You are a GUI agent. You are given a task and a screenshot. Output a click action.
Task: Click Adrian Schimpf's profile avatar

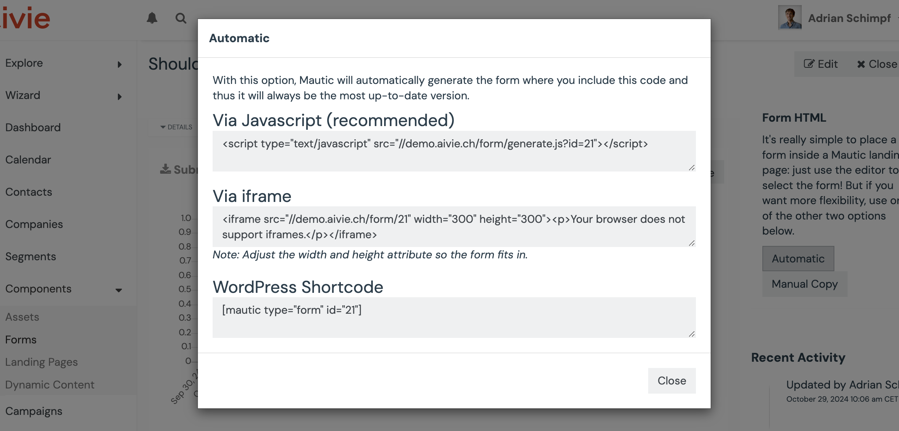point(789,18)
